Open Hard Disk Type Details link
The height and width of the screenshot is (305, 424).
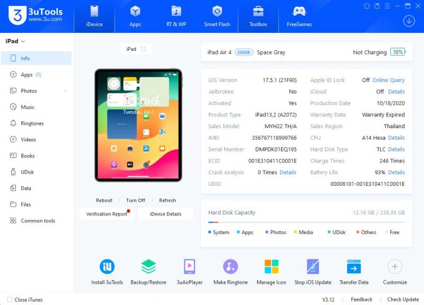pos(396,149)
